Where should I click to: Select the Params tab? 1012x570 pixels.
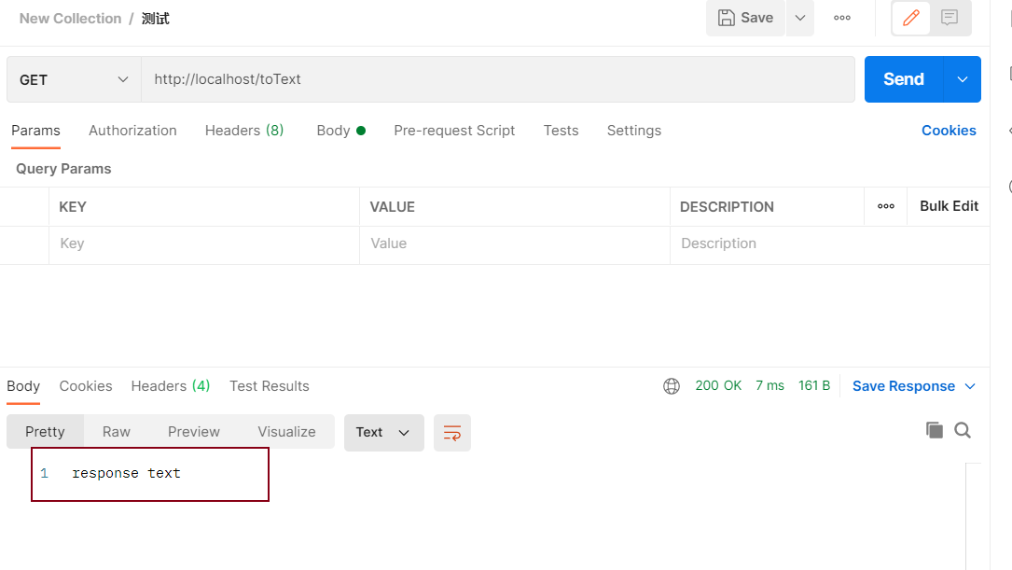pyautogui.click(x=35, y=131)
